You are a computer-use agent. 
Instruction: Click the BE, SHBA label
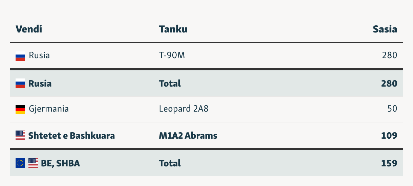tap(61, 163)
